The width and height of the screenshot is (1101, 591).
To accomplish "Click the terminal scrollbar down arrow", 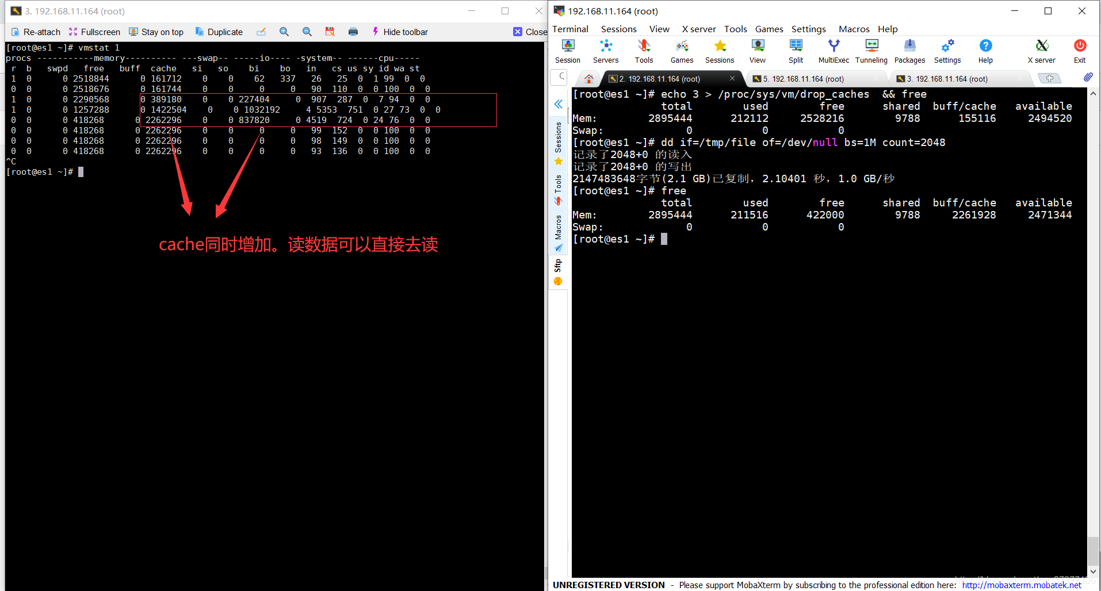I will tap(1093, 572).
